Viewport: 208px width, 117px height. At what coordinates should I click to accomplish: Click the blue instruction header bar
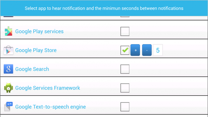[104, 8]
